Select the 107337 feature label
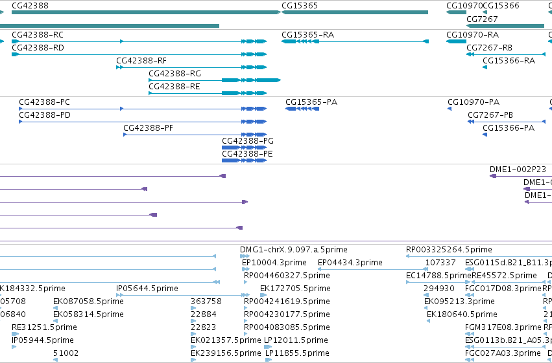The width and height of the screenshot is (552, 363). [x=440, y=263]
